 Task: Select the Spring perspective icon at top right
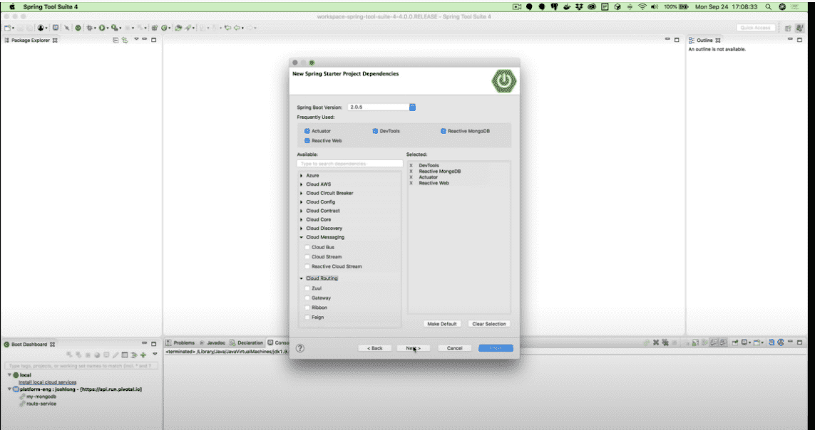tap(799, 28)
